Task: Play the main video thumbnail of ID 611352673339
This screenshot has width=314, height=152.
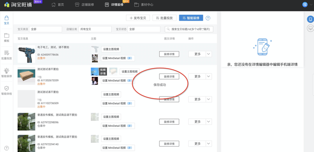Action: pyautogui.click(x=95, y=71)
